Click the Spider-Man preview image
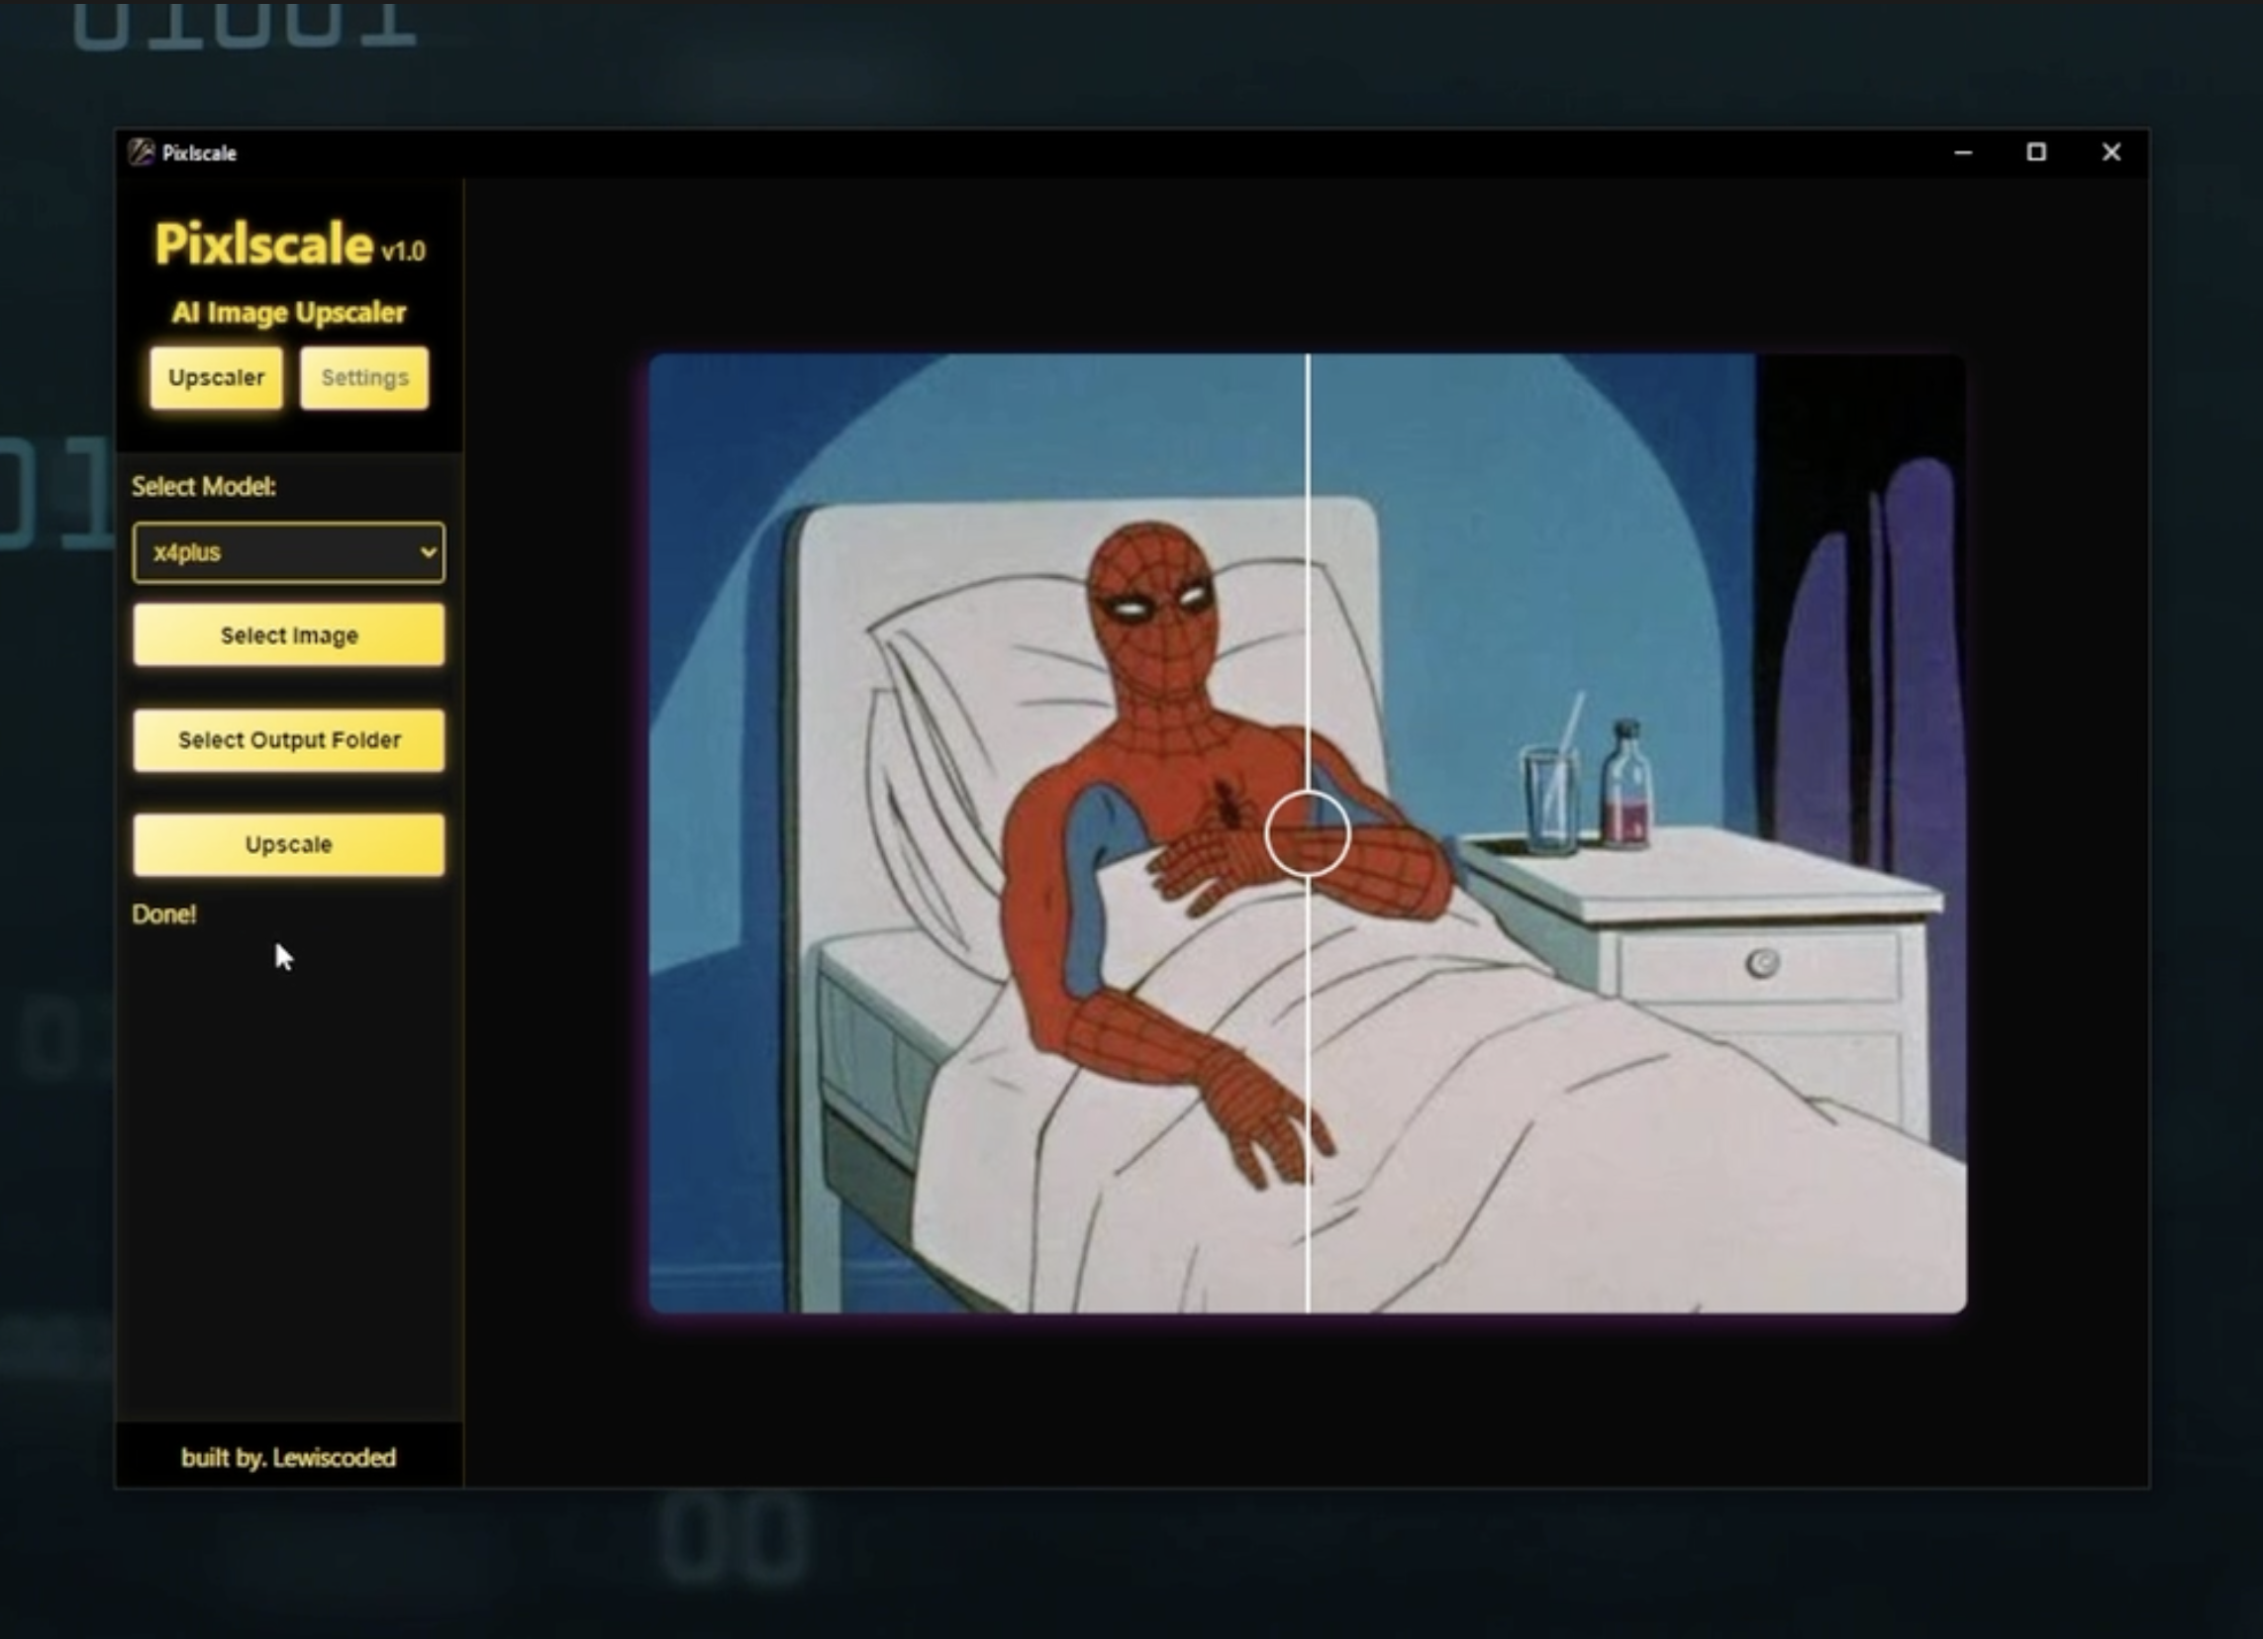Image resolution: width=2263 pixels, height=1639 pixels. tap(1307, 833)
